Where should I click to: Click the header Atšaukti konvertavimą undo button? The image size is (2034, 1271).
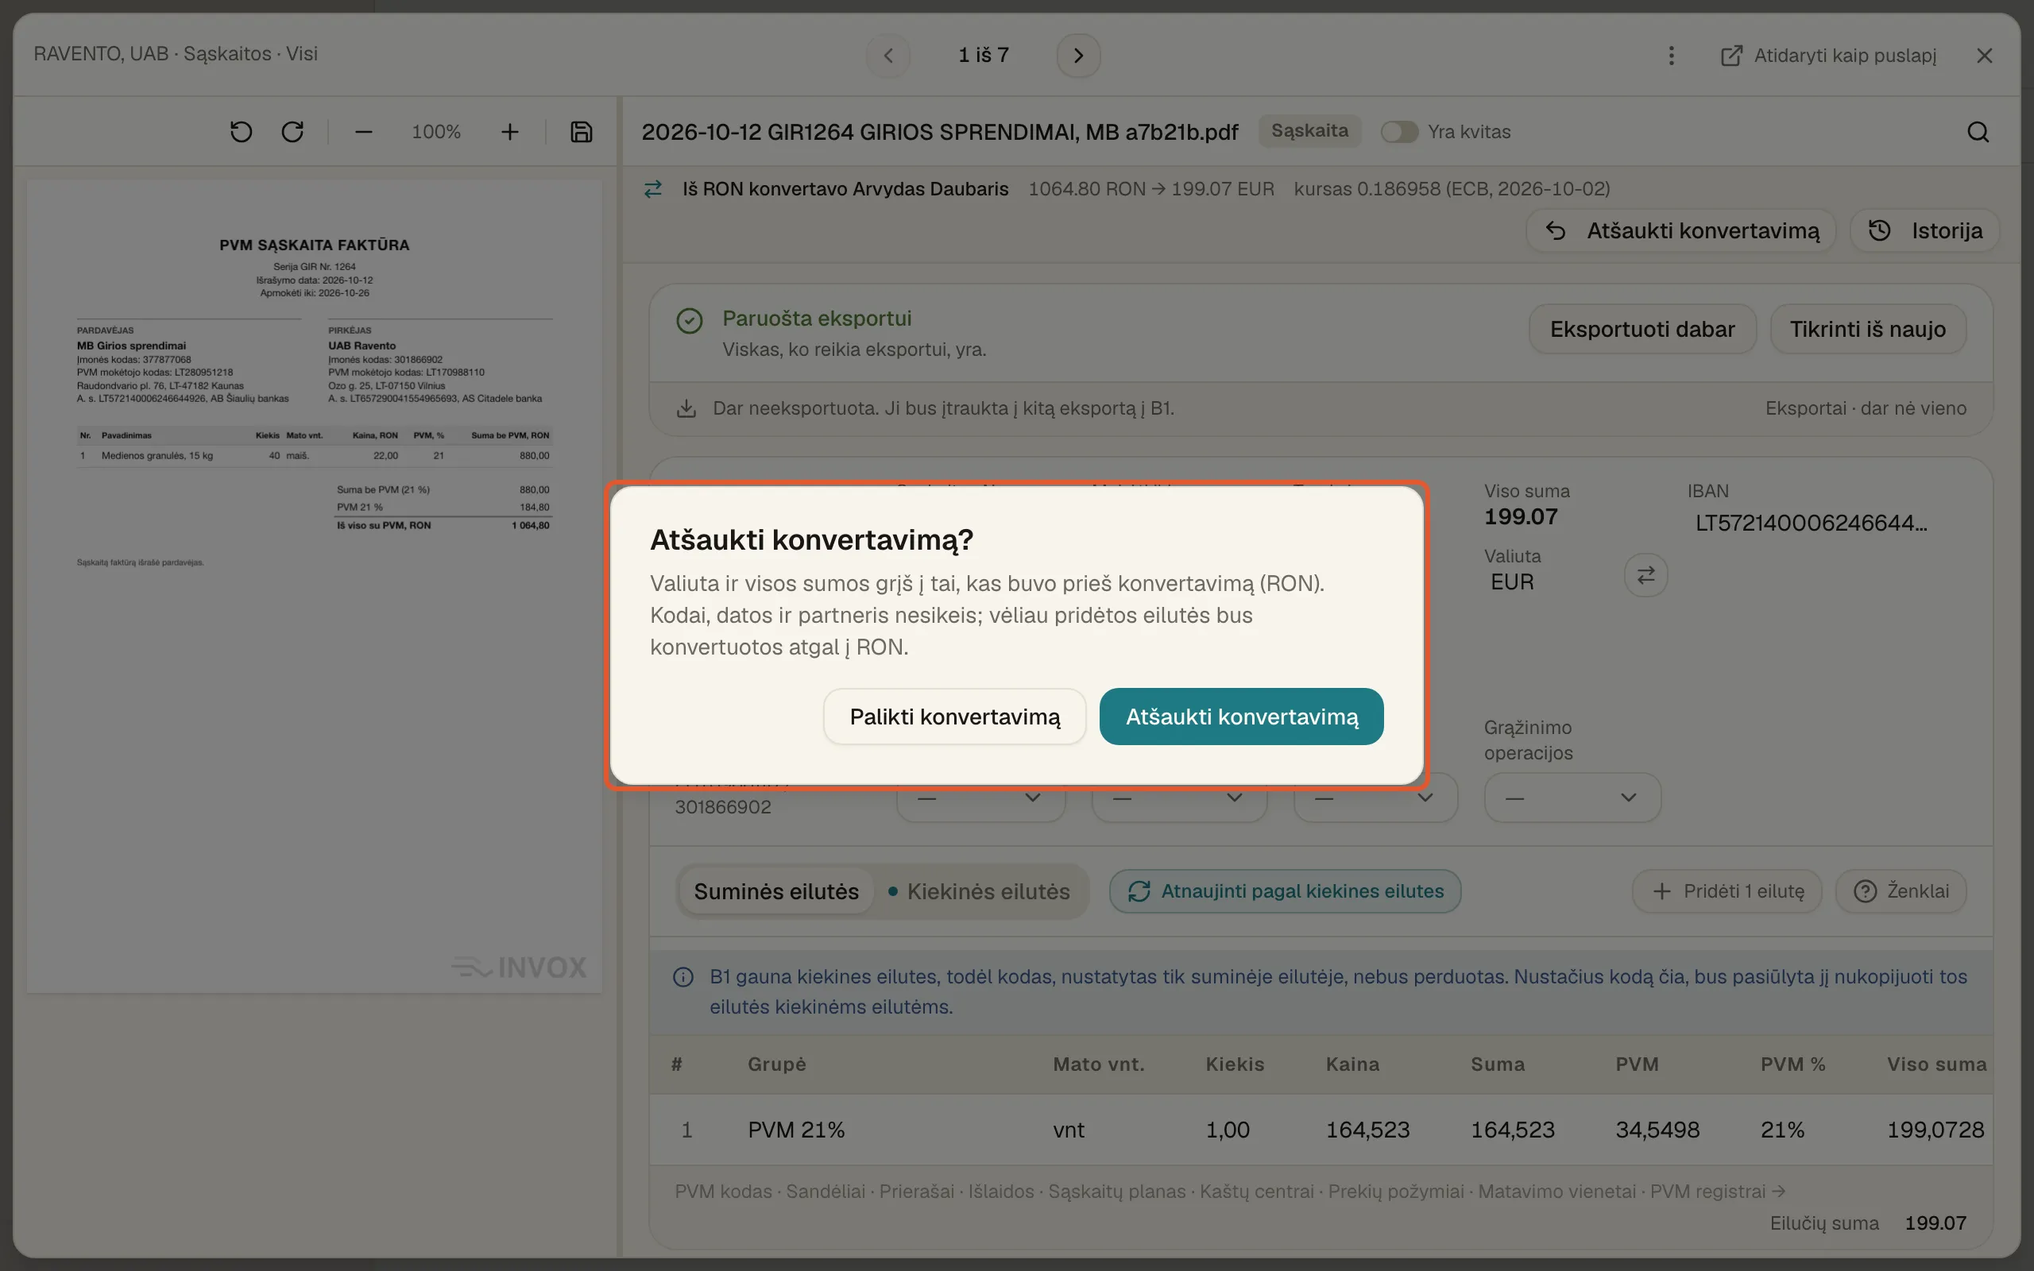tap(1681, 230)
